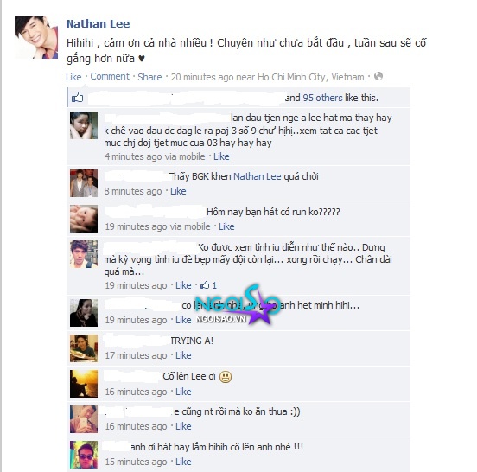Like the 'e cũng nt rồi' comment
The image size is (477, 472).
[x=183, y=426]
